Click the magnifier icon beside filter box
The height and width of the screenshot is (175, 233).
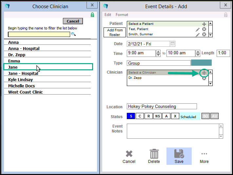click(73, 34)
